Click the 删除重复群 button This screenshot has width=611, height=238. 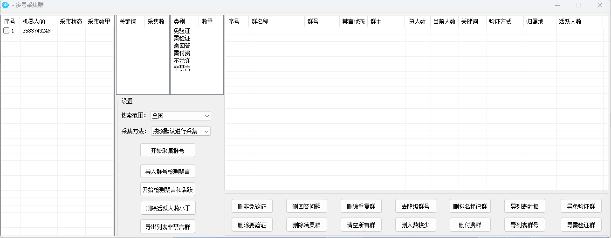point(361,206)
